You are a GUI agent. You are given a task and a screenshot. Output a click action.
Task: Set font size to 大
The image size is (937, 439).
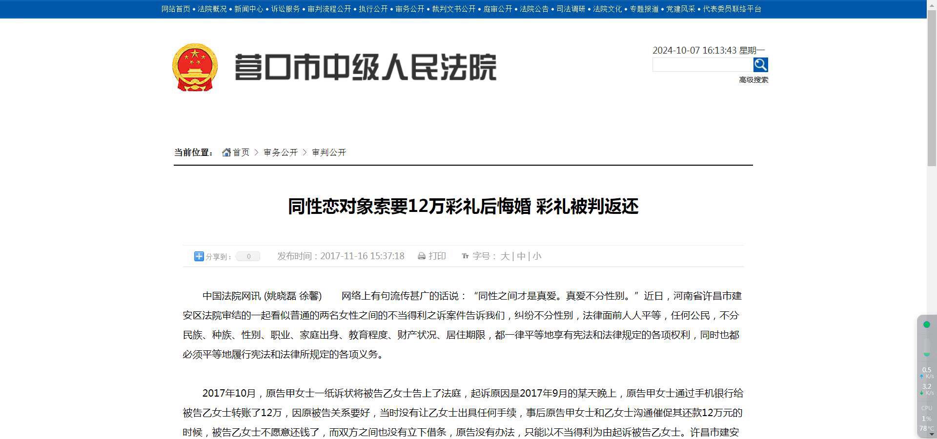(x=505, y=256)
